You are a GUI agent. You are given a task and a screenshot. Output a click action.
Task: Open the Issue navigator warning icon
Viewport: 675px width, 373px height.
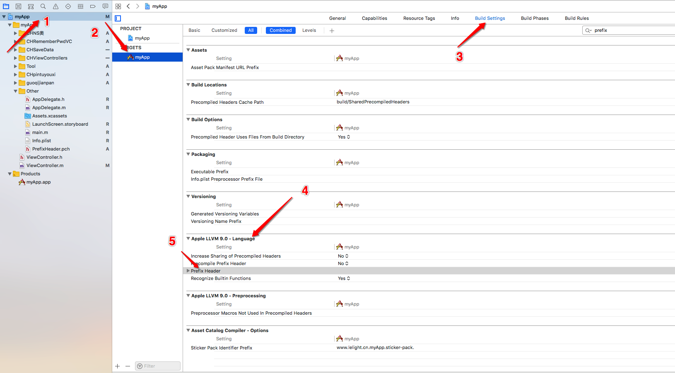[x=56, y=6]
